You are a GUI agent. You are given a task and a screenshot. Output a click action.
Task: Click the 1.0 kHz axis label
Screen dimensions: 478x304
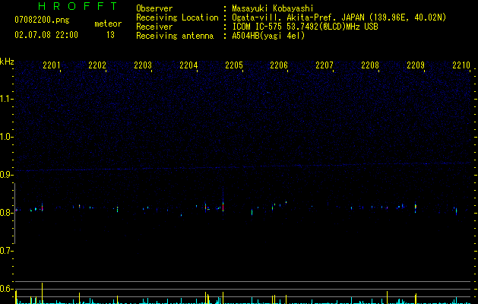point(5,137)
